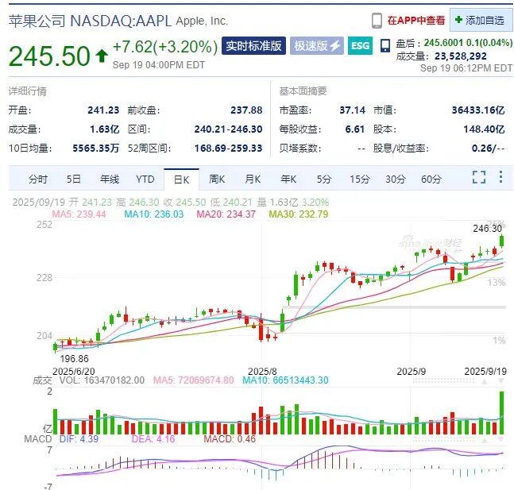This screenshot has width=514, height=490.
Task: Select the 年线 chart tab
Action: tap(110, 179)
